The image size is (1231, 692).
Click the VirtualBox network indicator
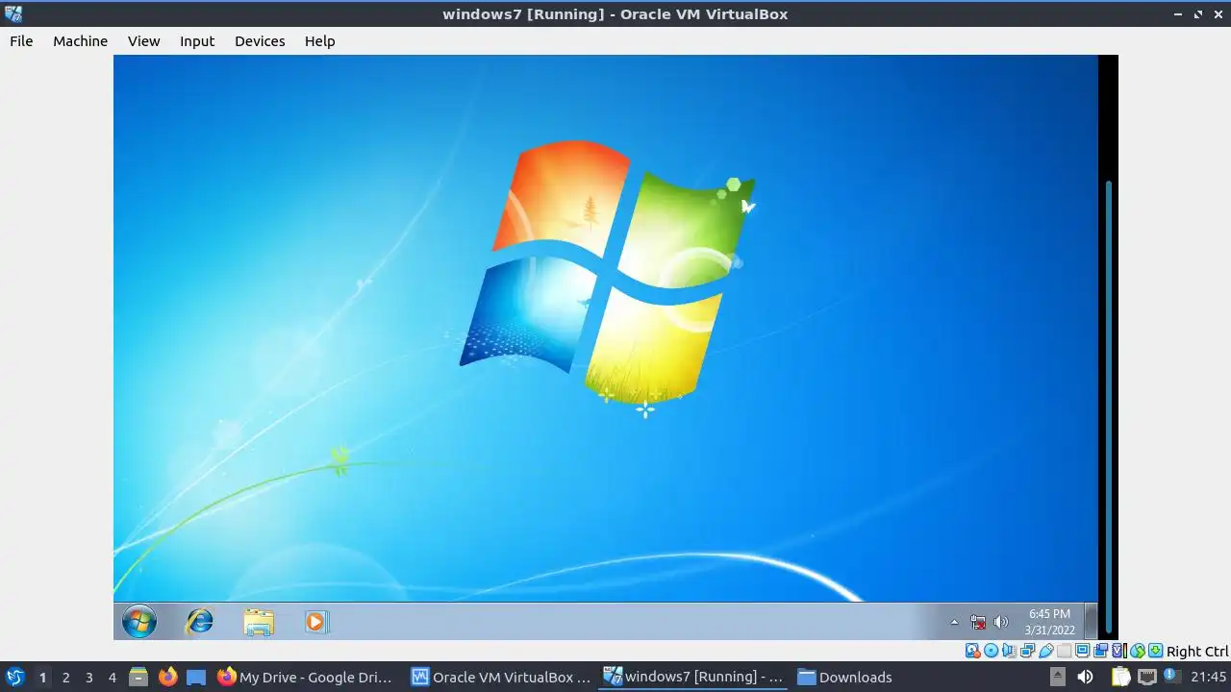click(1027, 651)
